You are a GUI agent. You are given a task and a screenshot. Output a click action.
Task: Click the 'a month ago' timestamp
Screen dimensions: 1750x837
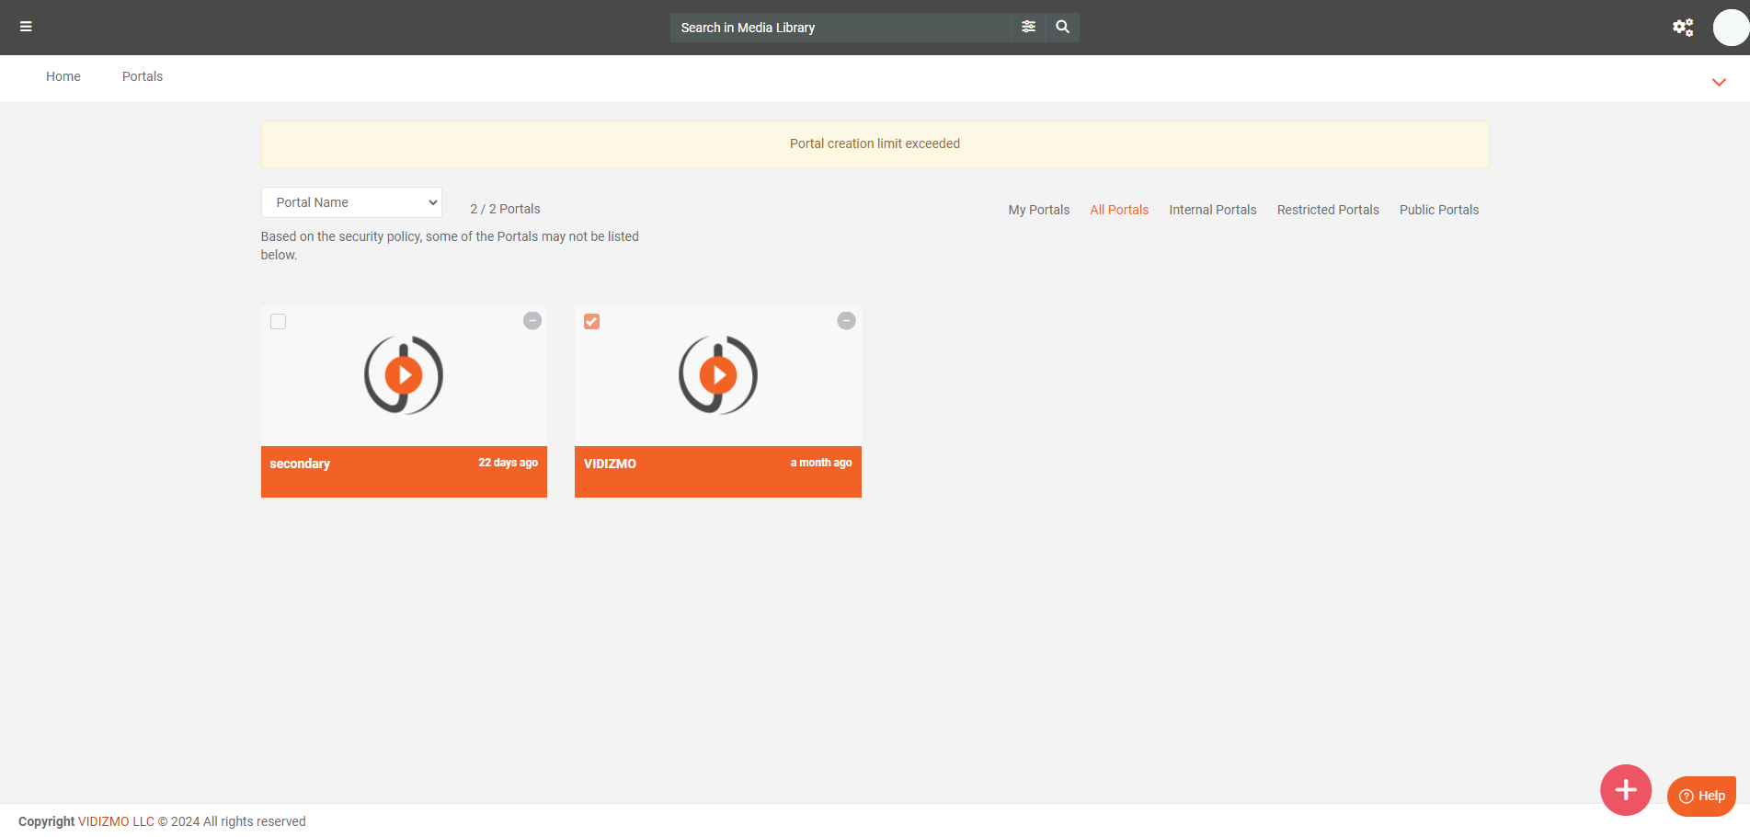821,463
